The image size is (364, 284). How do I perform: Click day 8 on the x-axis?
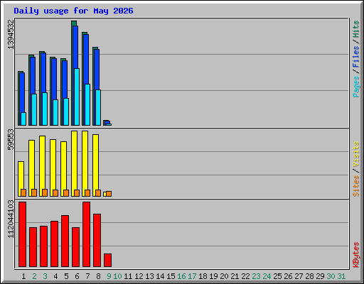point(98,276)
